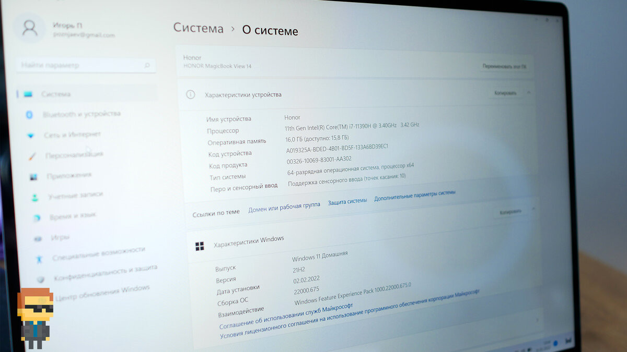Click the OS build value 22000.675
This screenshot has width=627, height=352.
(x=307, y=290)
